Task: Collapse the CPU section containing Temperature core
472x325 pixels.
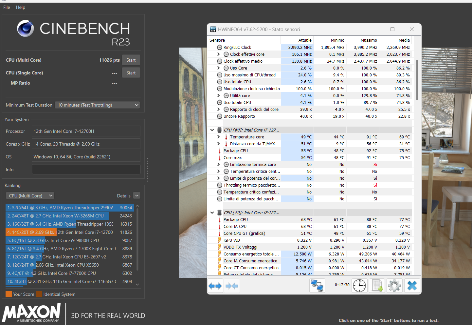Action: (x=212, y=130)
